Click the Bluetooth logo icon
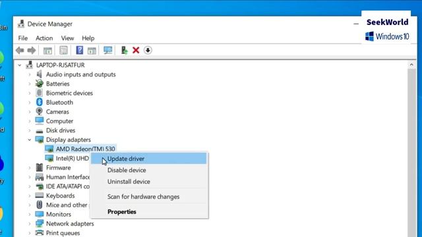422x237 pixels. click(40, 102)
